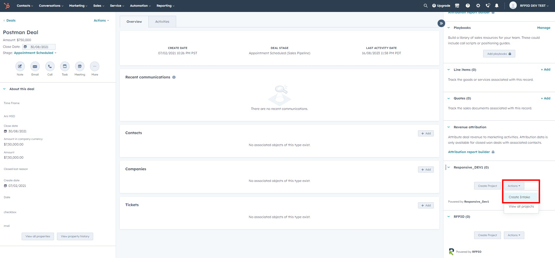
Task: Open the Sales menu
Action: point(99,6)
